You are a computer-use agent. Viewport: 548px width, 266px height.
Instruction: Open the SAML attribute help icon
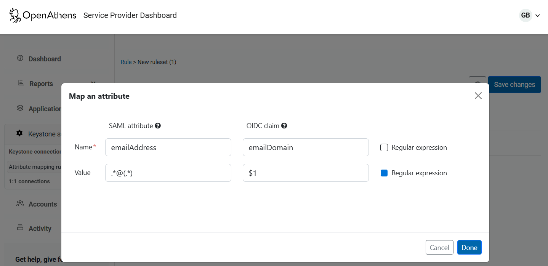tap(158, 125)
